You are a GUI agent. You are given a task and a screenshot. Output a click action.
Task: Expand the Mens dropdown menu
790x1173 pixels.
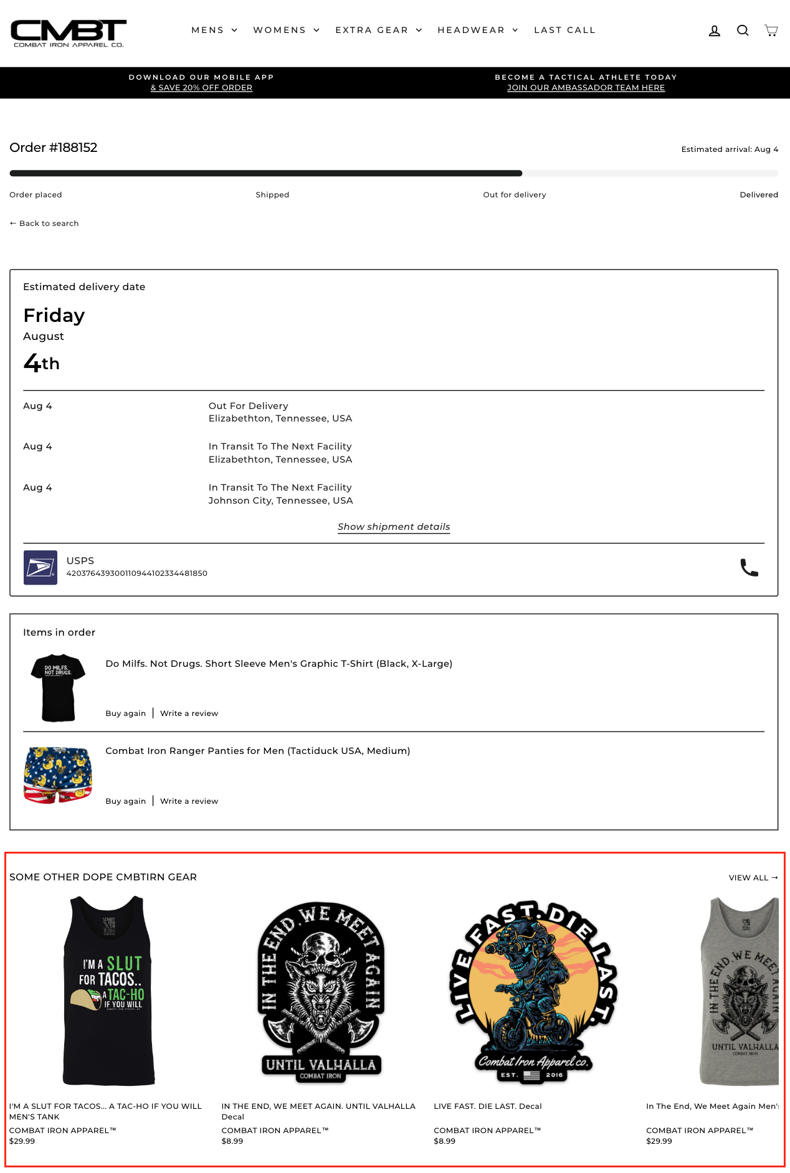click(214, 30)
